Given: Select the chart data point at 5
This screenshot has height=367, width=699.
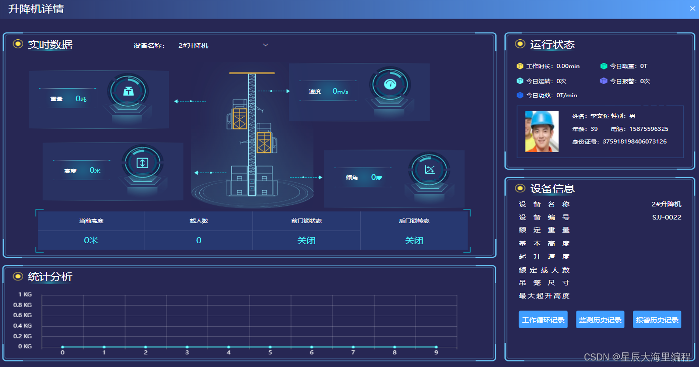Looking at the screenshot, I should (270, 347).
